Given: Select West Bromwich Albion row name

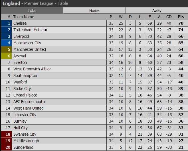Looking at the screenshot, I should (32, 69).
